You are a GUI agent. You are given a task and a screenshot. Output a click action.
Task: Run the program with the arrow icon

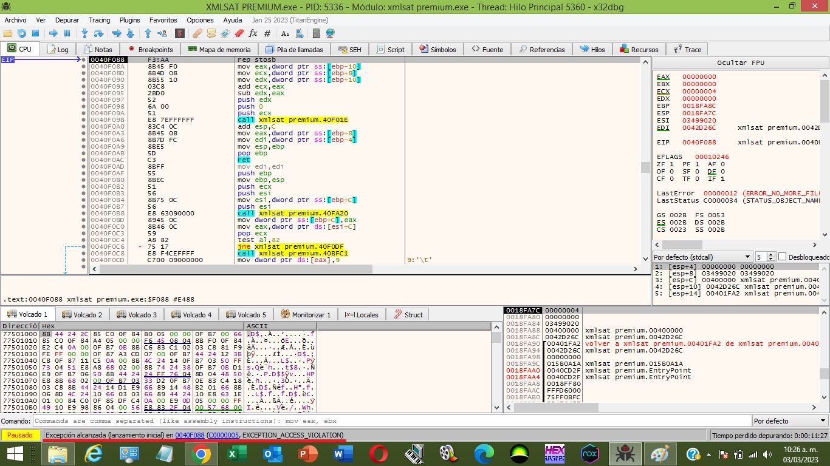(x=53, y=33)
